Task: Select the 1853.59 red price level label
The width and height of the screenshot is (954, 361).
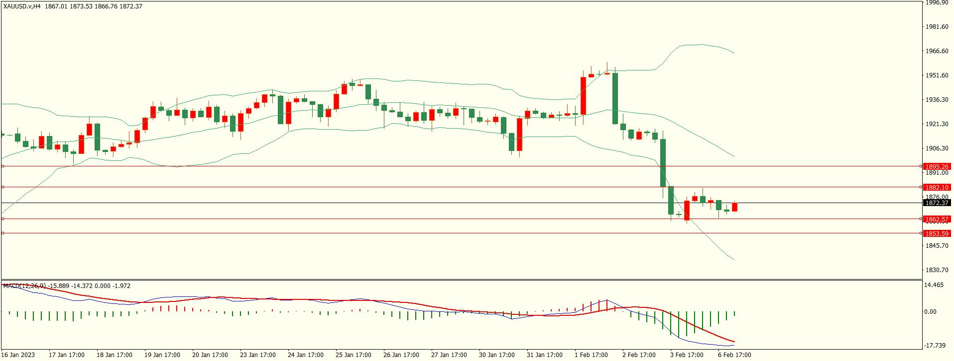Action: pyautogui.click(x=937, y=234)
